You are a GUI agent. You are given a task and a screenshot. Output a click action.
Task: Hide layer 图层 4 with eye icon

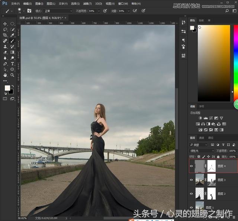pyautogui.click(x=192, y=166)
